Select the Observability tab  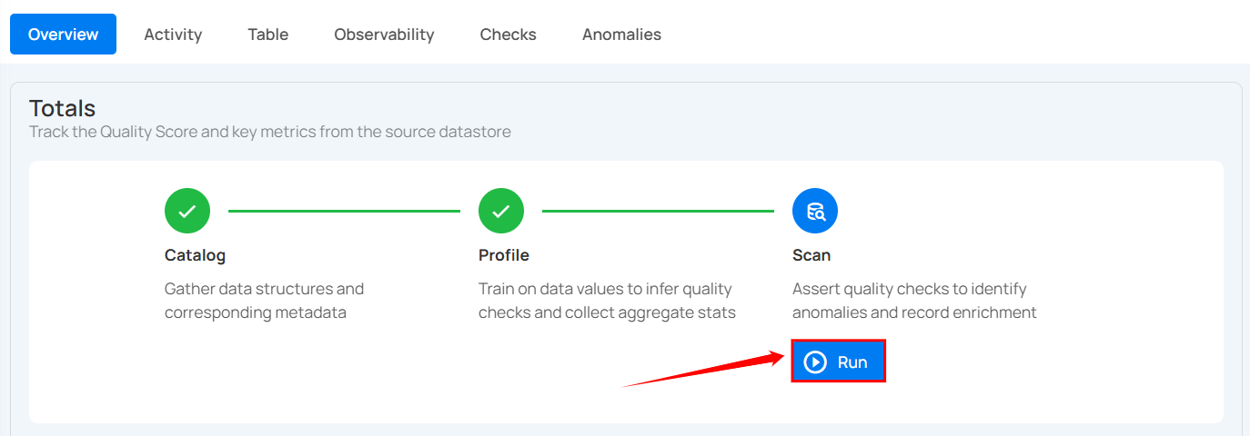click(x=384, y=35)
